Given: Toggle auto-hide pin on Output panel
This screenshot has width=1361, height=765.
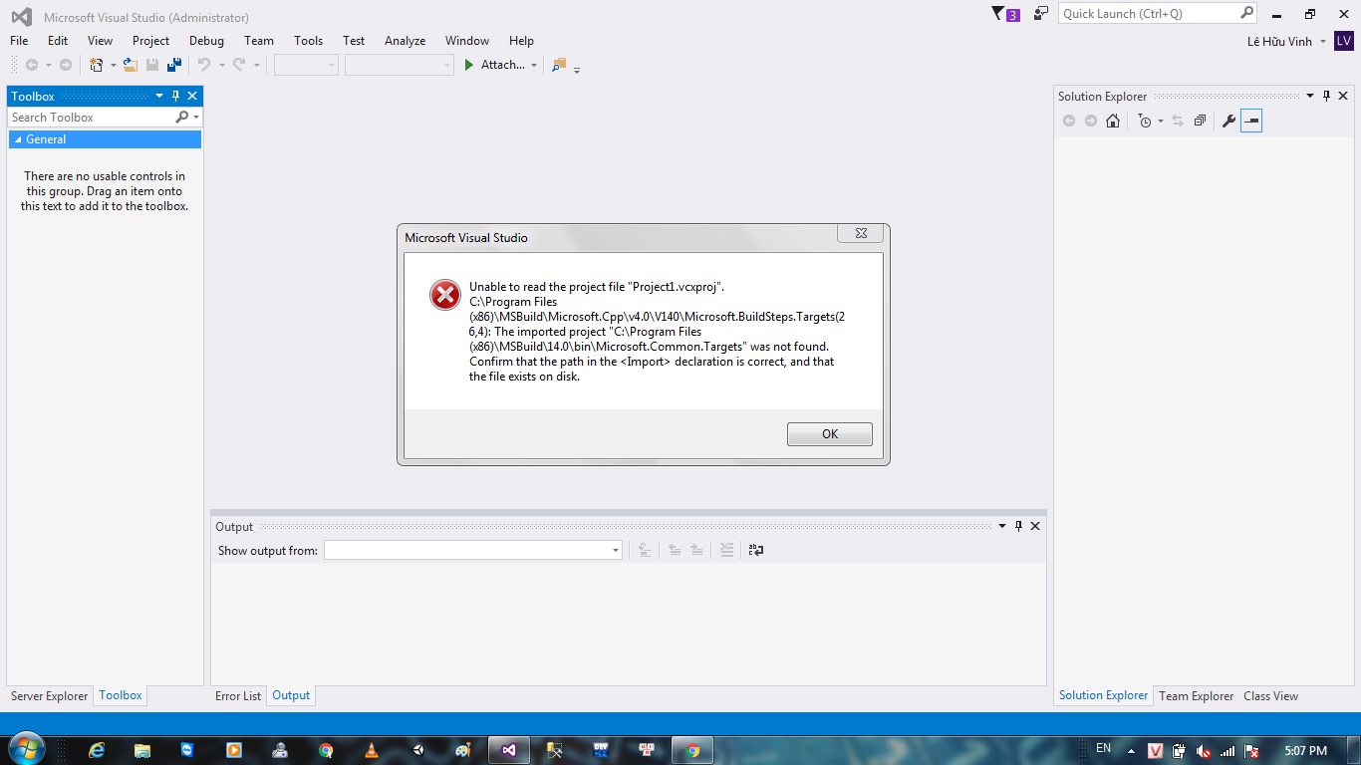Looking at the screenshot, I should [1018, 526].
